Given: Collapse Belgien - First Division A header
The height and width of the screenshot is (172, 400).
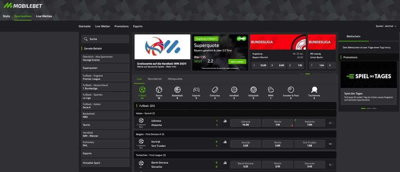Looking at the screenshot, I should click(x=235, y=134).
